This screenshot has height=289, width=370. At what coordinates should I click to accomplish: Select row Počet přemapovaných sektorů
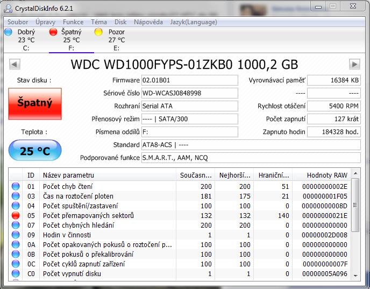180,215
